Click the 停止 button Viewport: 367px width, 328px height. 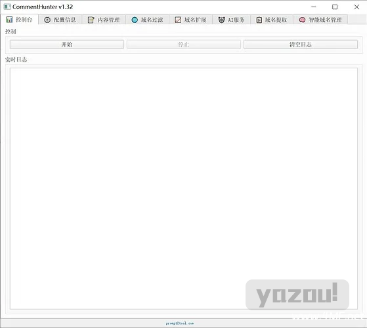tap(184, 45)
